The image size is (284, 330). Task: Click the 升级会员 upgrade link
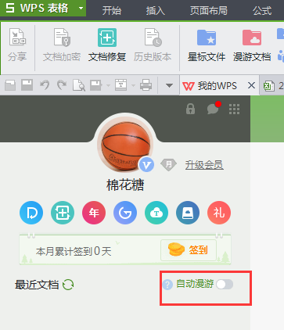[x=204, y=165]
